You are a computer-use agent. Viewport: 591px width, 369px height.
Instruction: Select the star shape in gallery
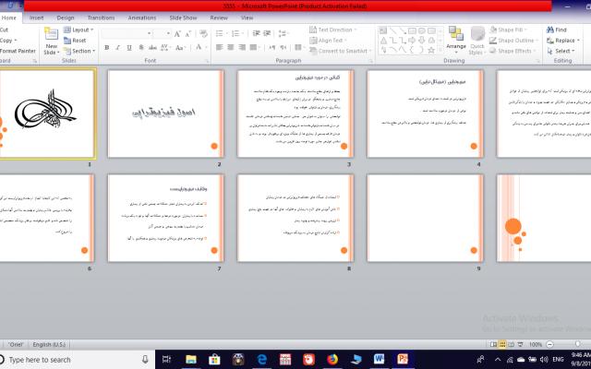pyautogui.click(x=431, y=50)
